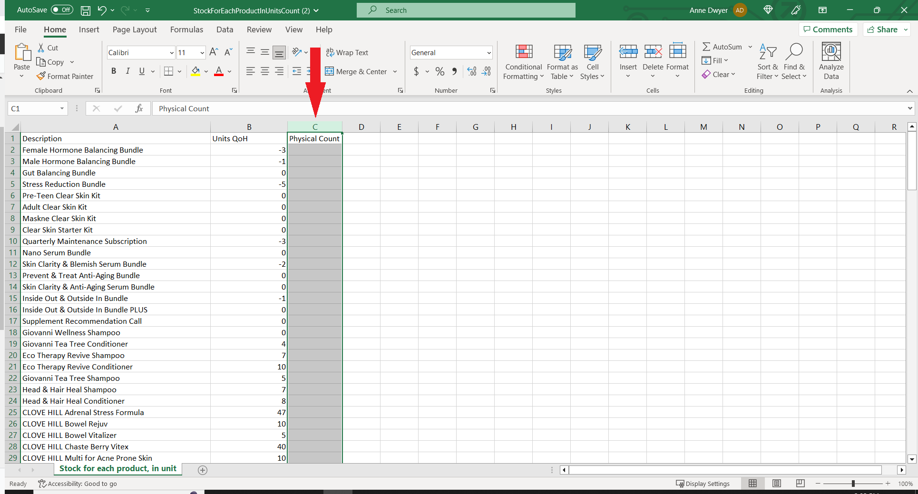The width and height of the screenshot is (918, 494).
Task: Apply yellow Fill Color
Action: point(195,71)
